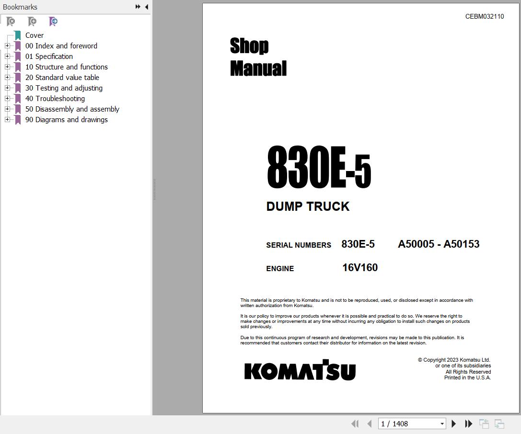Screen dimensions: 521x434
Task: Click the large 830E-5 model title
Action: [319, 168]
